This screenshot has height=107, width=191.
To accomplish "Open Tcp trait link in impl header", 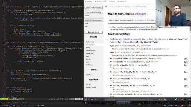I will (x=151, y=39).
